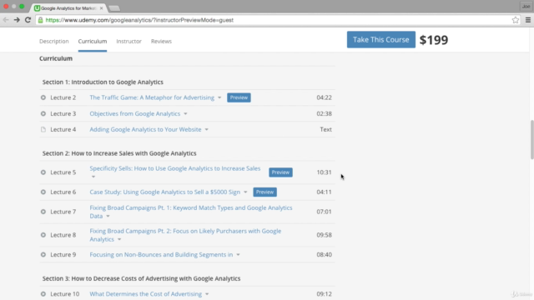Preview the Specificity Sells lecture
This screenshot has height=300, width=534.
coord(280,172)
